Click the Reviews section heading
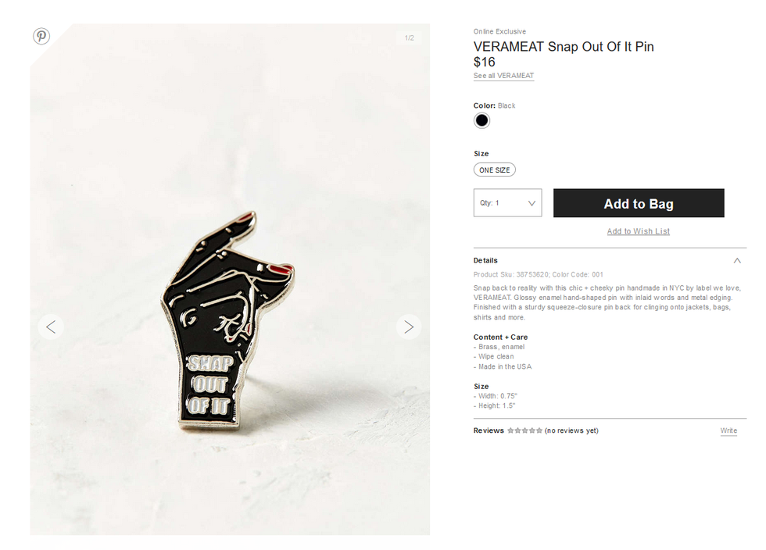Viewport: 766px width, 550px height. click(489, 430)
